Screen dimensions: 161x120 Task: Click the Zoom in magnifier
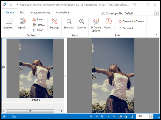pyautogui.click(x=82, y=22)
